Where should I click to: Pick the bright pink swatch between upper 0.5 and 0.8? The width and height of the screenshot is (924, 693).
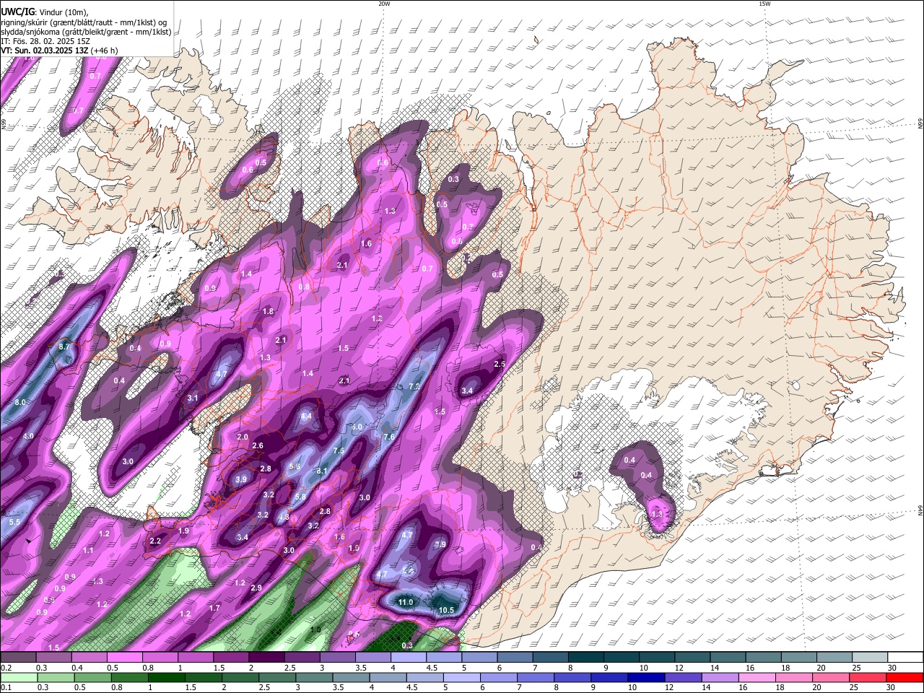point(125,658)
